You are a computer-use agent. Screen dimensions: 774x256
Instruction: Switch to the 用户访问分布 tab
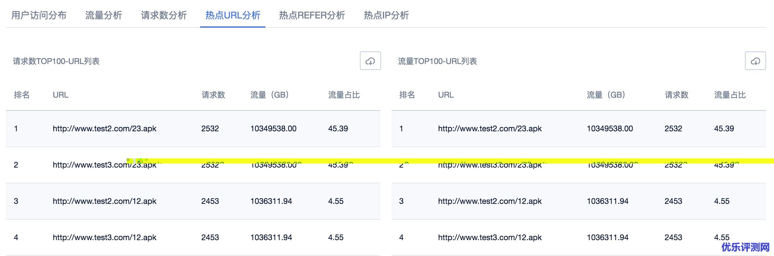[x=39, y=15]
